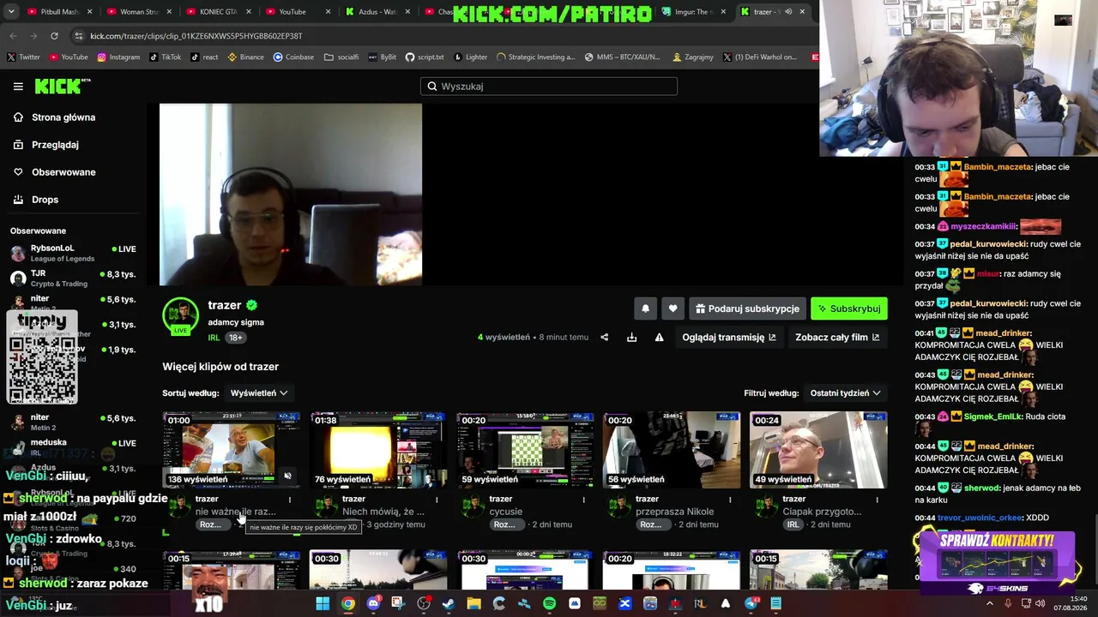Click the Oglądaj transmisję link
Image resolution: width=1098 pixels, height=617 pixels.
[729, 338]
